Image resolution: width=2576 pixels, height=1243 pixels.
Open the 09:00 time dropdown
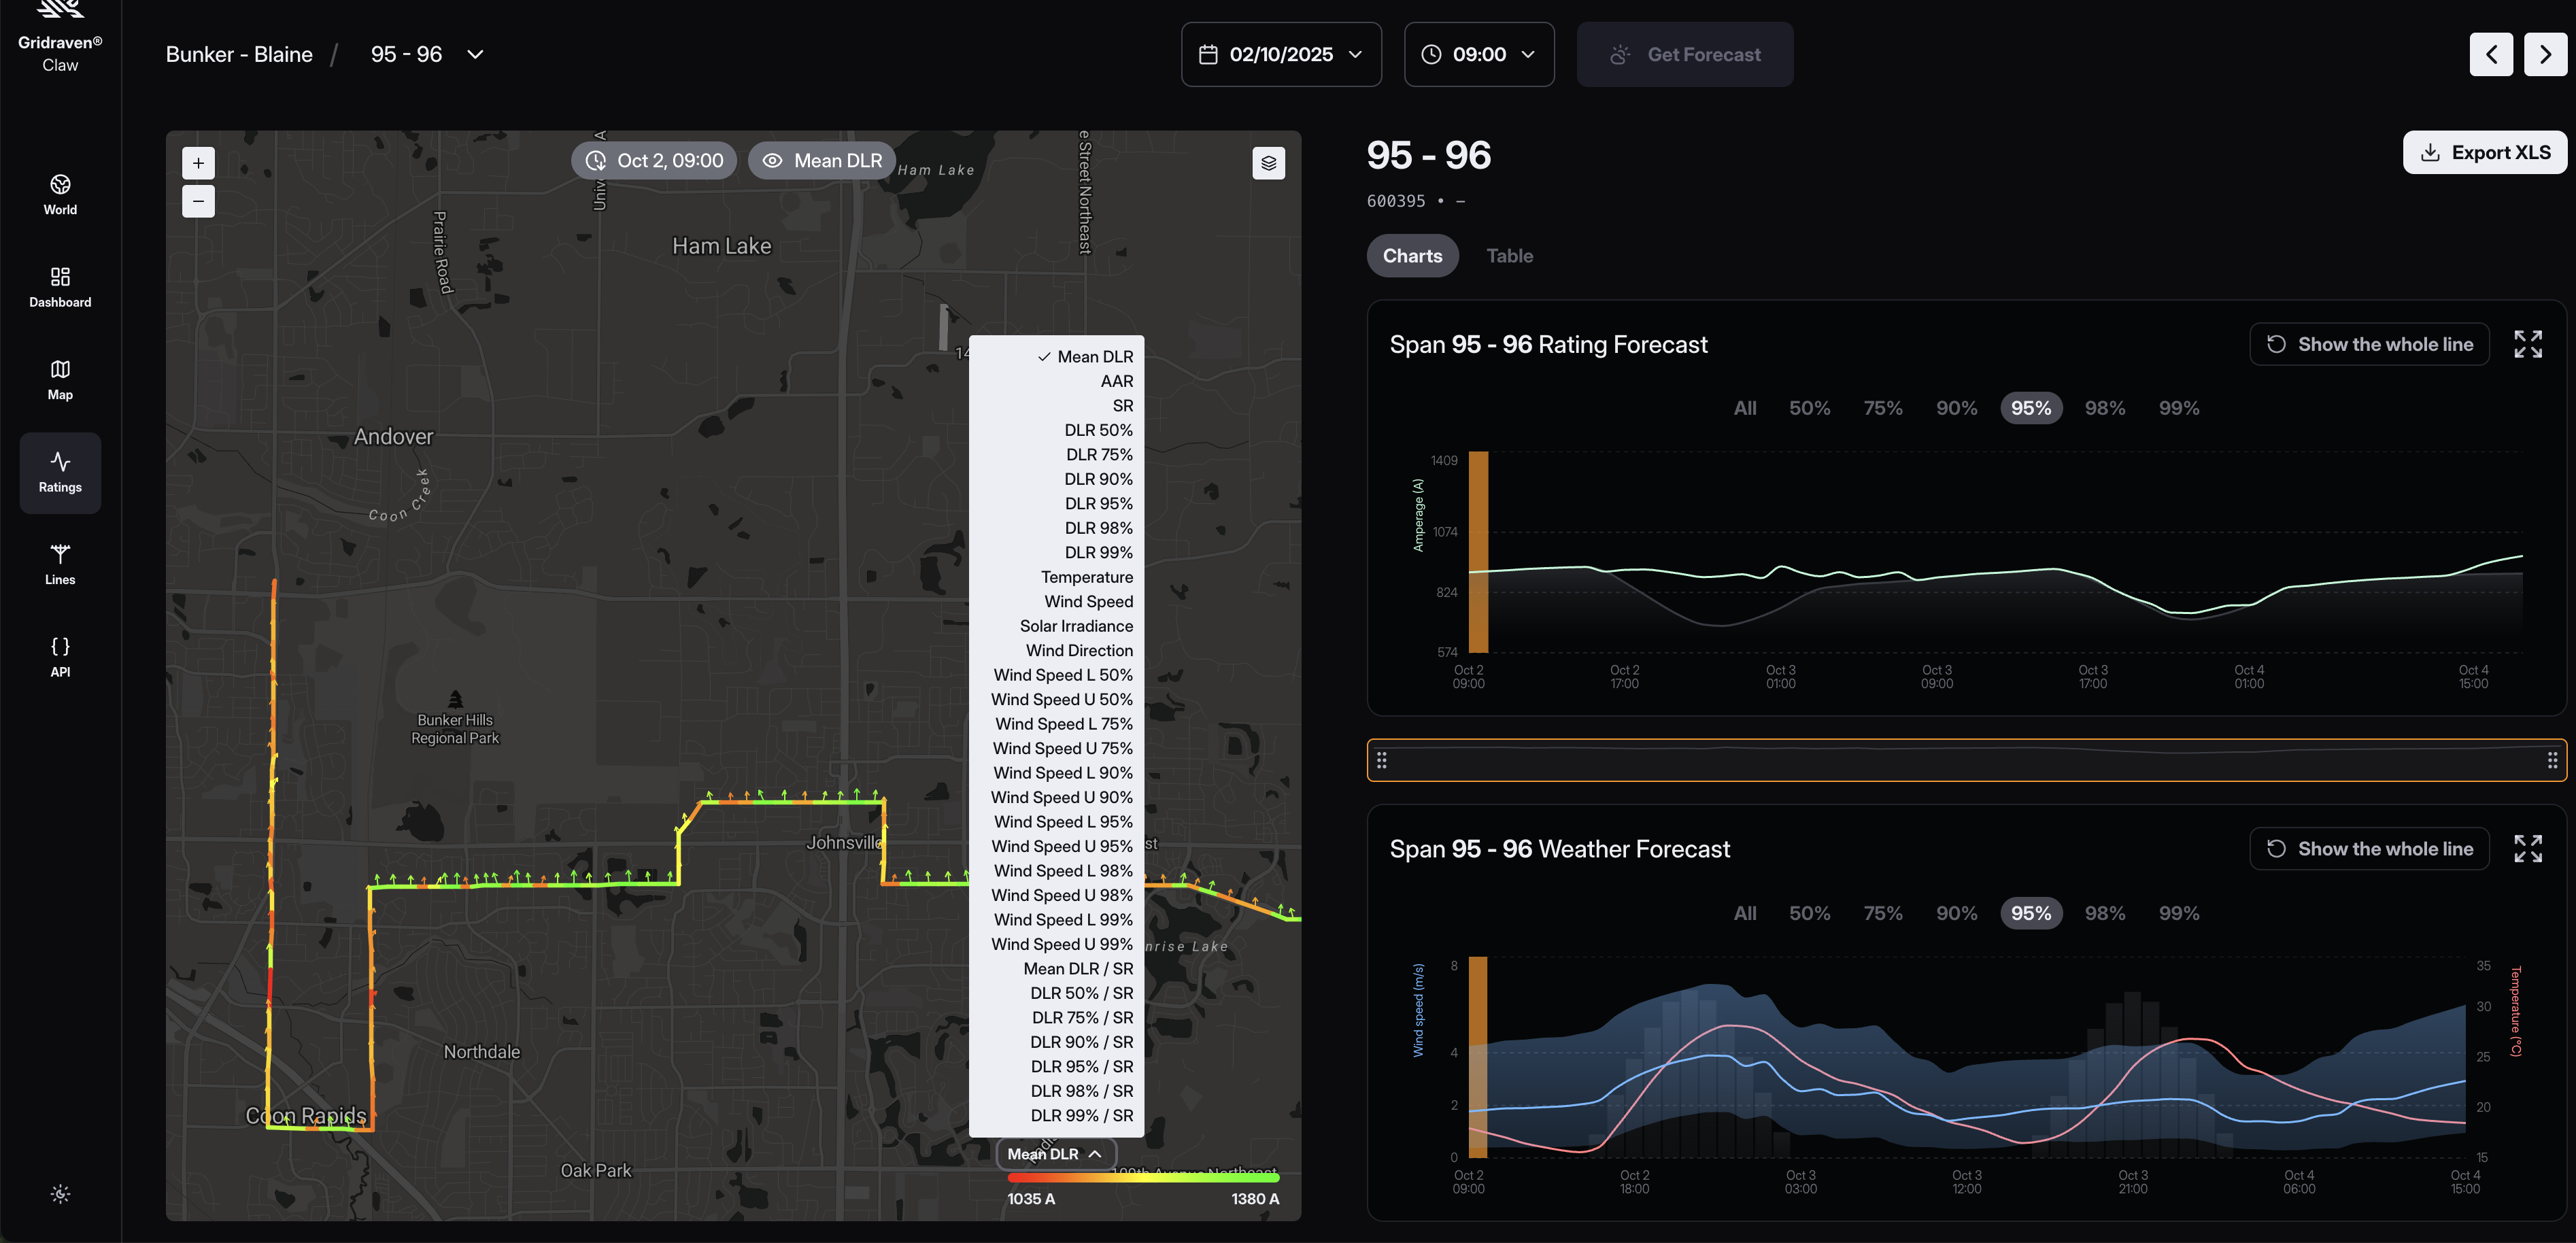1478,54
